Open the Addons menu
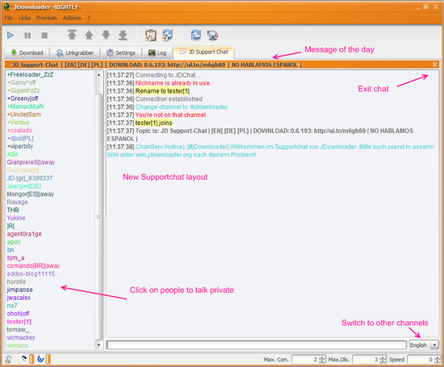The image size is (444, 367). (x=72, y=18)
